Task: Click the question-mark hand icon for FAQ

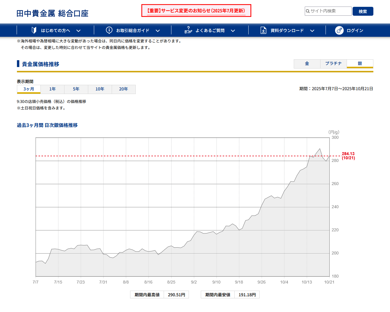Action: click(188, 30)
